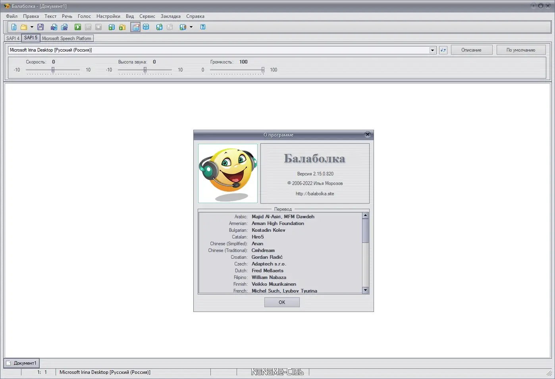The height and width of the screenshot is (379, 555).
Task: Select the SAPI 5 tab
Action: tap(31, 38)
